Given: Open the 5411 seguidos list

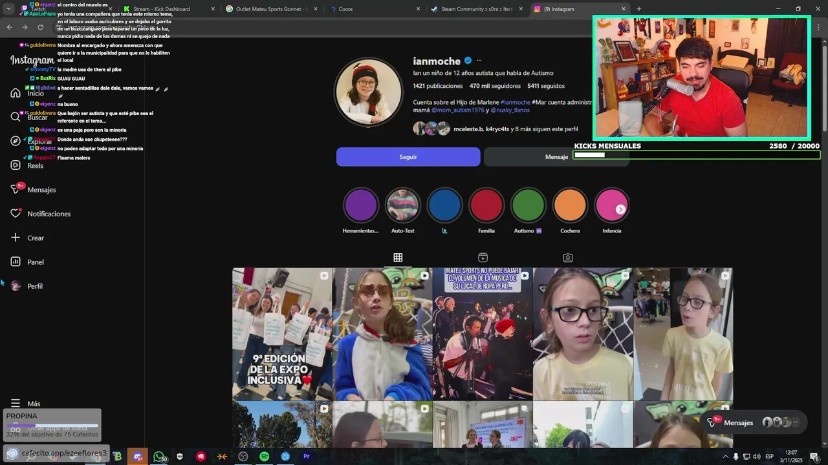Looking at the screenshot, I should 546,86.
